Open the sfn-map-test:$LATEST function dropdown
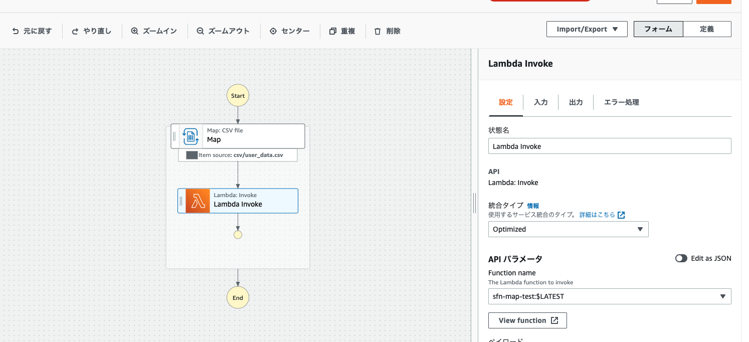This screenshot has width=749, height=342. point(723,296)
